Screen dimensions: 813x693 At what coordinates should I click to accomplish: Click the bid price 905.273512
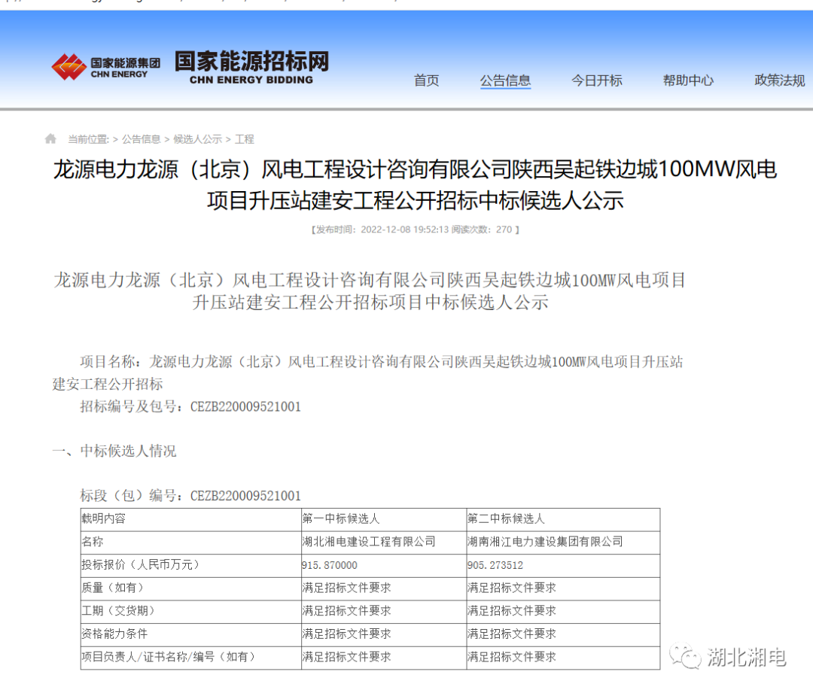click(x=495, y=565)
